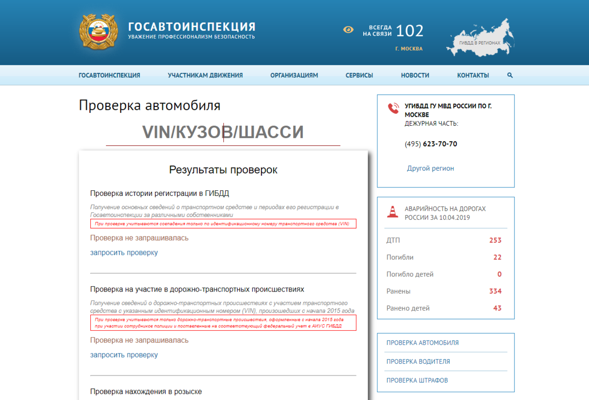This screenshot has height=400, width=589.
Task: Open Проверка штрафов sidebar link
Action: click(x=417, y=380)
